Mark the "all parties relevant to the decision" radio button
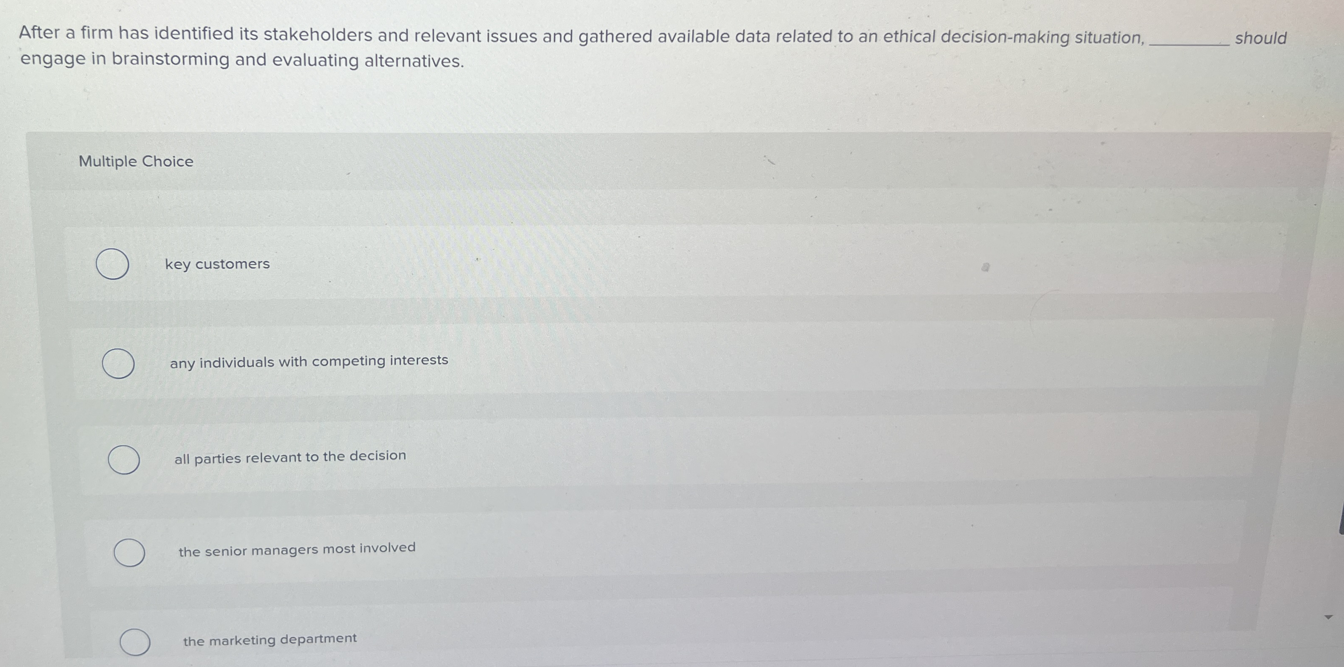Viewport: 1344px width, 667px height. coord(125,459)
